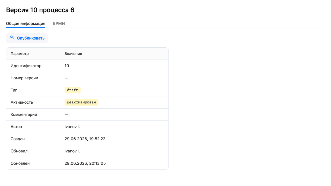Click the dash value in Номер версии row
The width and height of the screenshot is (331, 186).
(66, 78)
